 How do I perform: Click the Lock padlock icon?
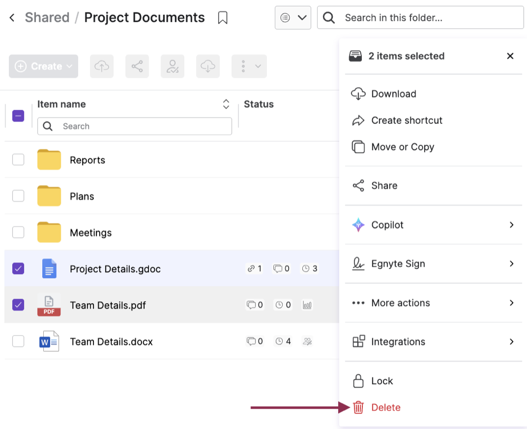359,381
